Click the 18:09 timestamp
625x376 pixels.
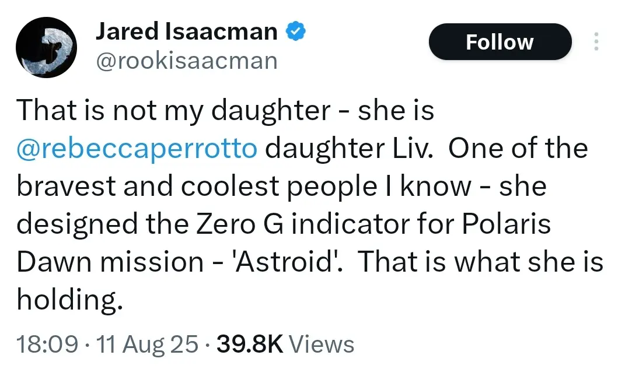[x=48, y=344]
